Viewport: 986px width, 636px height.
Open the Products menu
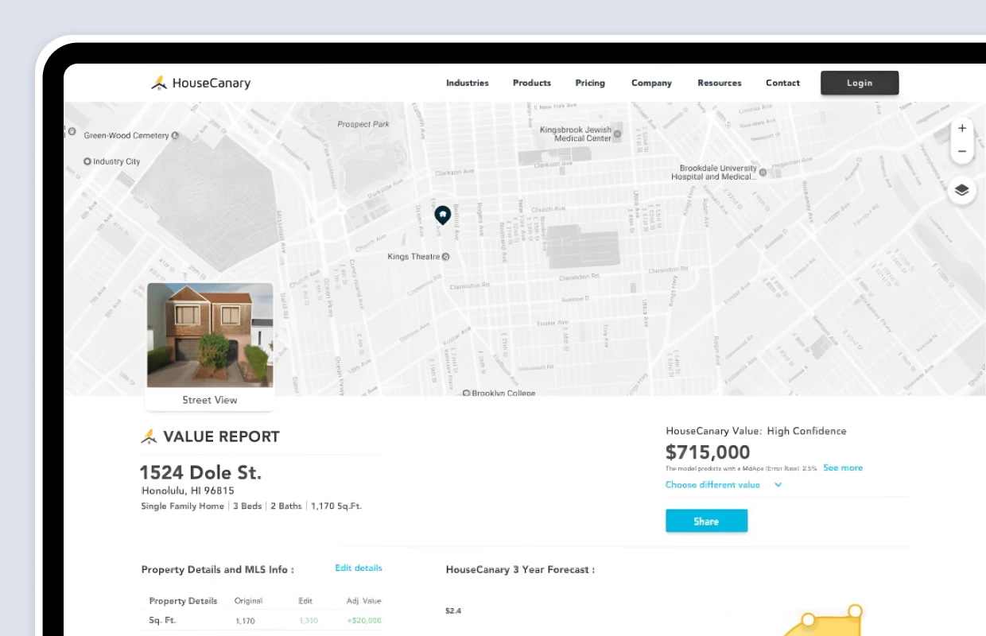tap(532, 83)
